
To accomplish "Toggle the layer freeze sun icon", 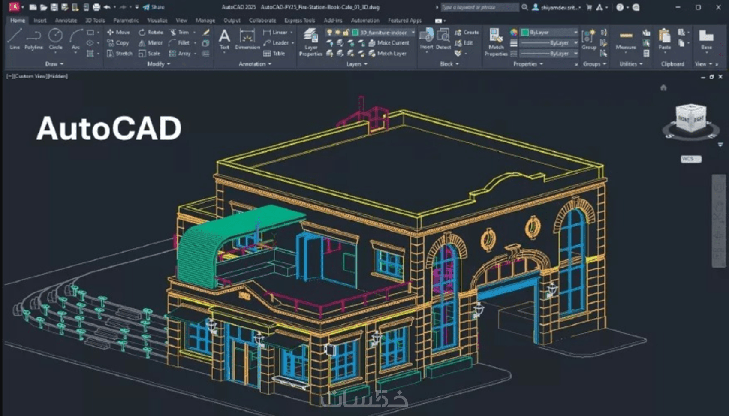I will 337,32.
